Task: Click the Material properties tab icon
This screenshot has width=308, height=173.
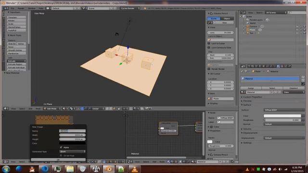Action: click(x=278, y=66)
